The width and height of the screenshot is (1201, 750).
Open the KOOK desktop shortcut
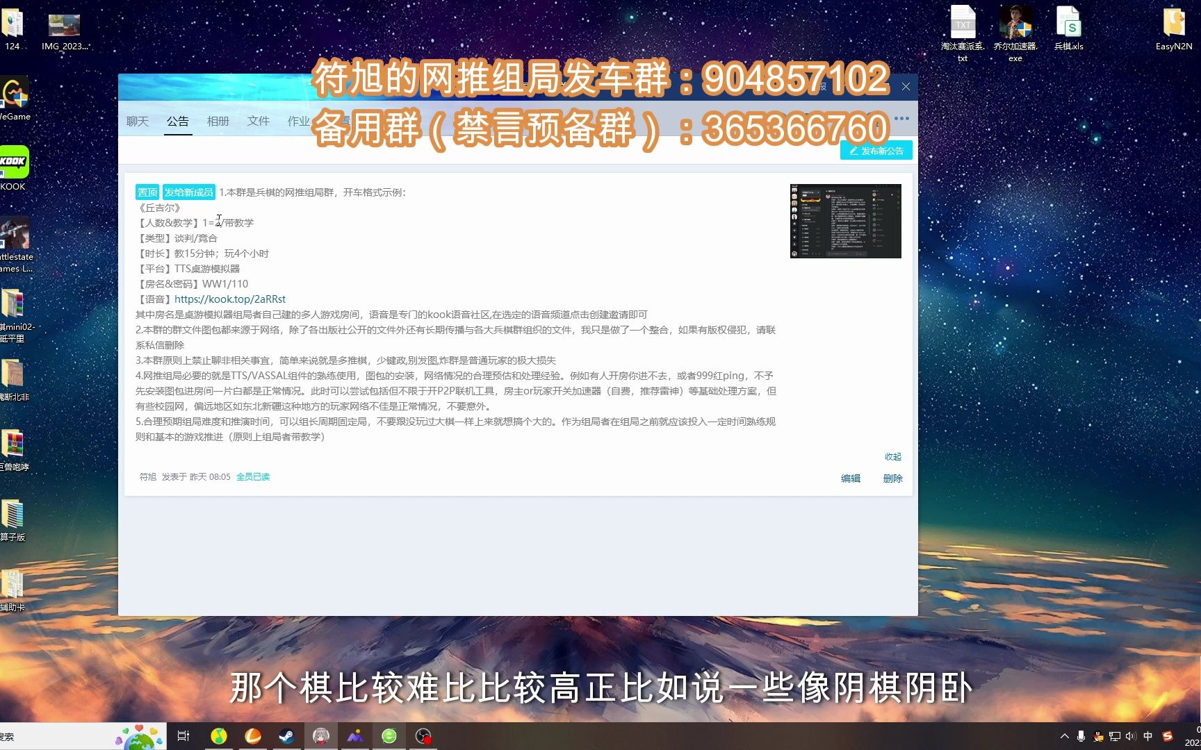14,168
